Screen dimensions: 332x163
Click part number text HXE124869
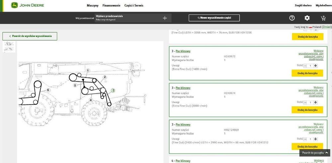click(231, 130)
